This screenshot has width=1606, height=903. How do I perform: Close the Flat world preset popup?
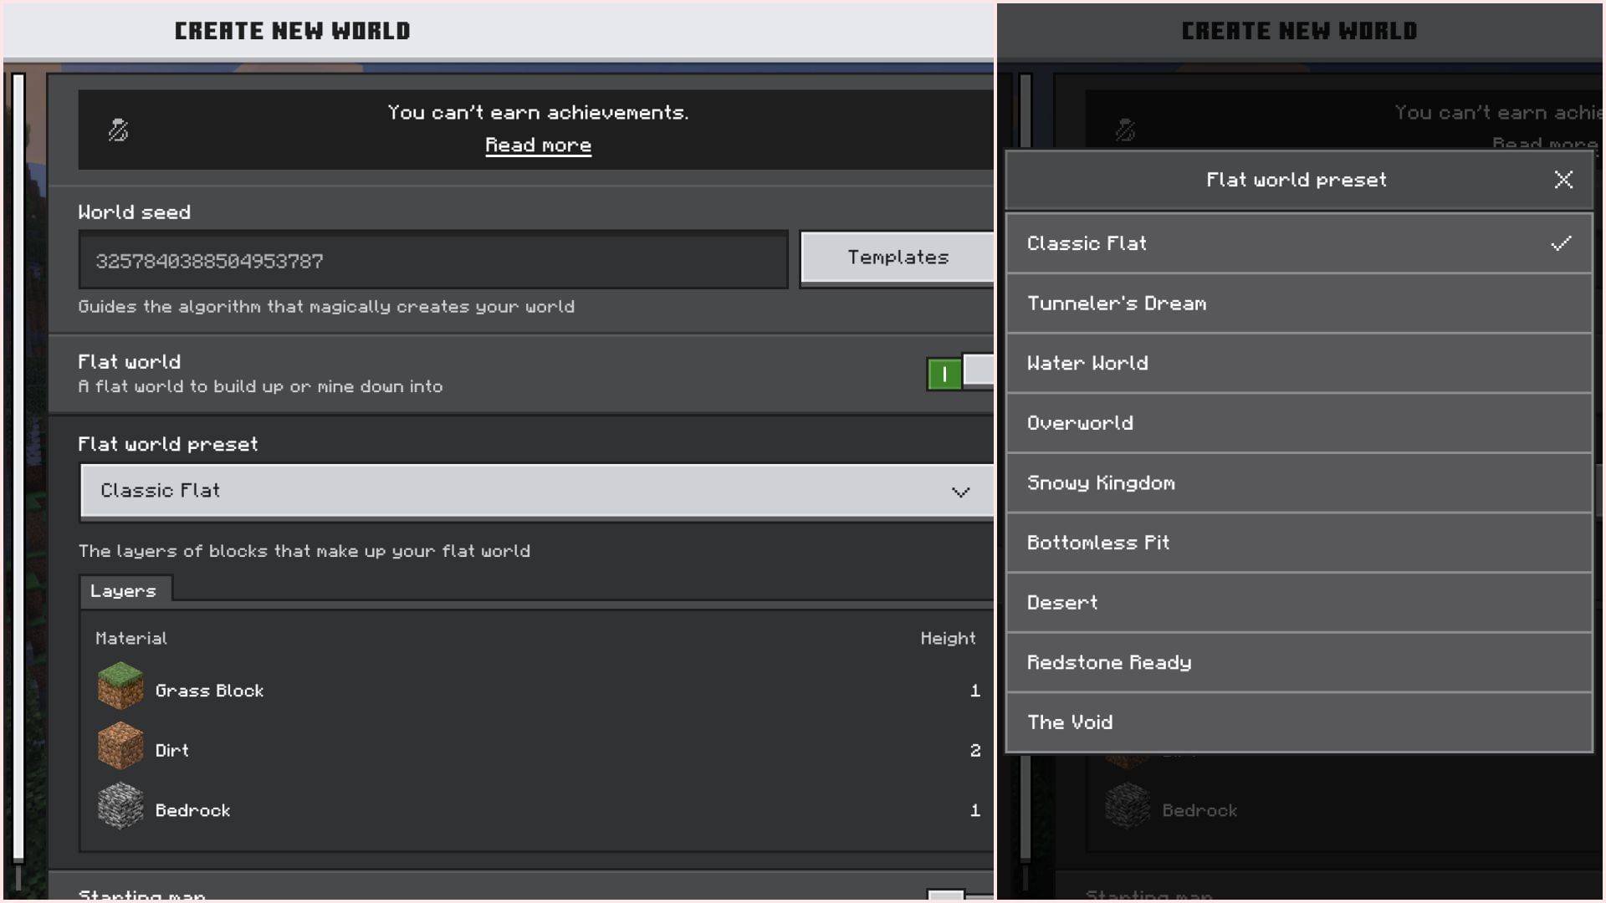click(1563, 180)
